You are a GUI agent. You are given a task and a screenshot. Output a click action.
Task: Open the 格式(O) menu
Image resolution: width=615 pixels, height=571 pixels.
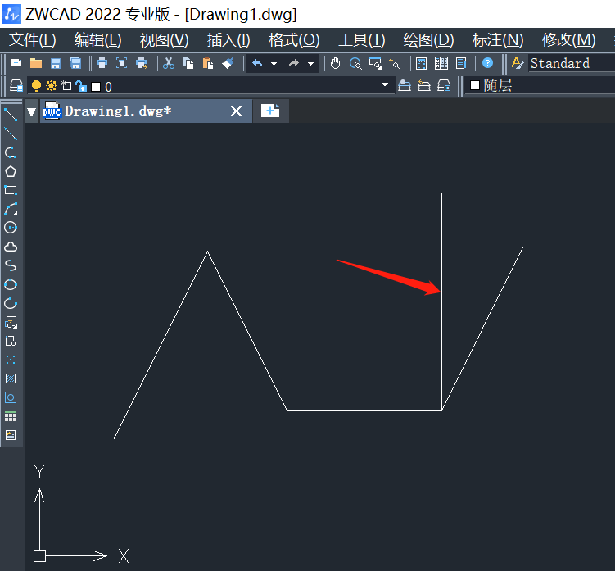[294, 40]
